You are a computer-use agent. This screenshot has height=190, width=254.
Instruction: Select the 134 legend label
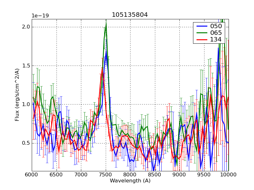[x=216, y=39]
